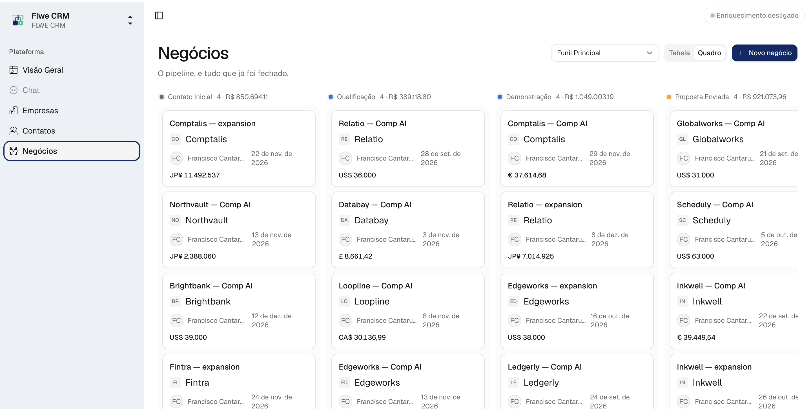Open the Relatio — expansion deal
This screenshot has height=409, width=811.
(x=577, y=230)
